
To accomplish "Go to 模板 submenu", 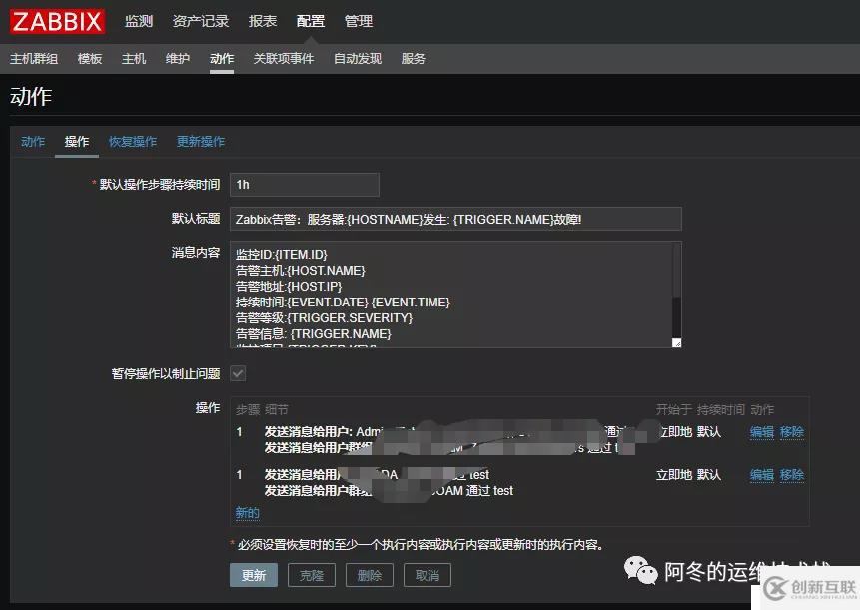I will pyautogui.click(x=90, y=59).
